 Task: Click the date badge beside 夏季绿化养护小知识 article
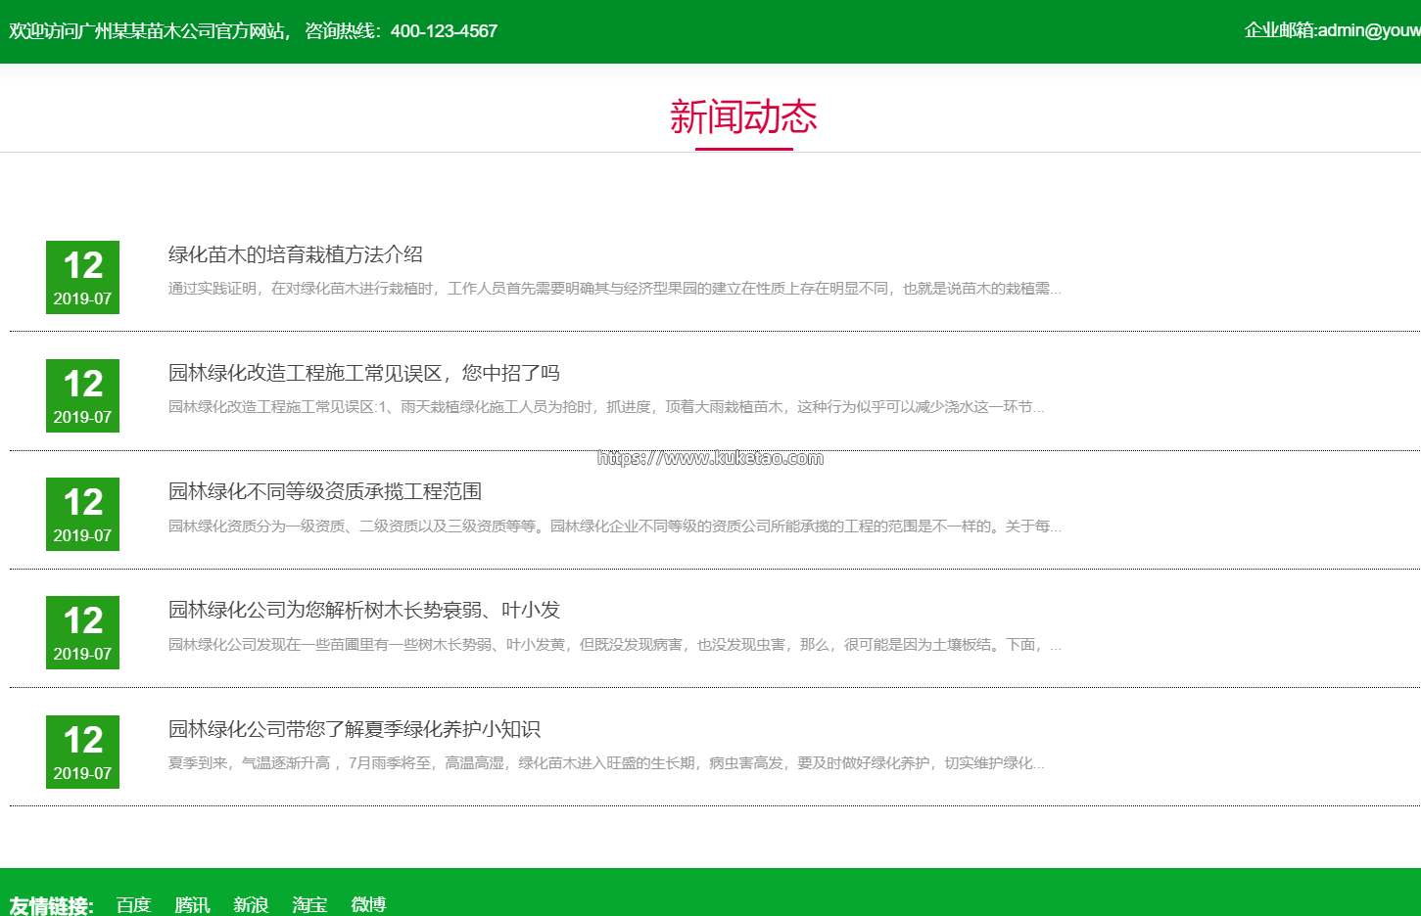click(x=82, y=752)
